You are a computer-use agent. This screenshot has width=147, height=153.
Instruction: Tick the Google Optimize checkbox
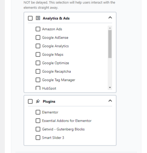pos(38,63)
